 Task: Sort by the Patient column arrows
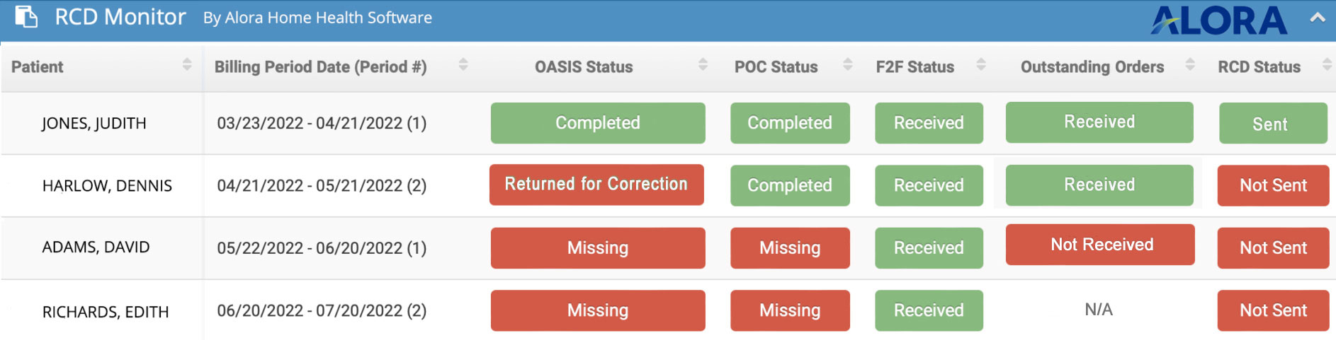tap(187, 64)
